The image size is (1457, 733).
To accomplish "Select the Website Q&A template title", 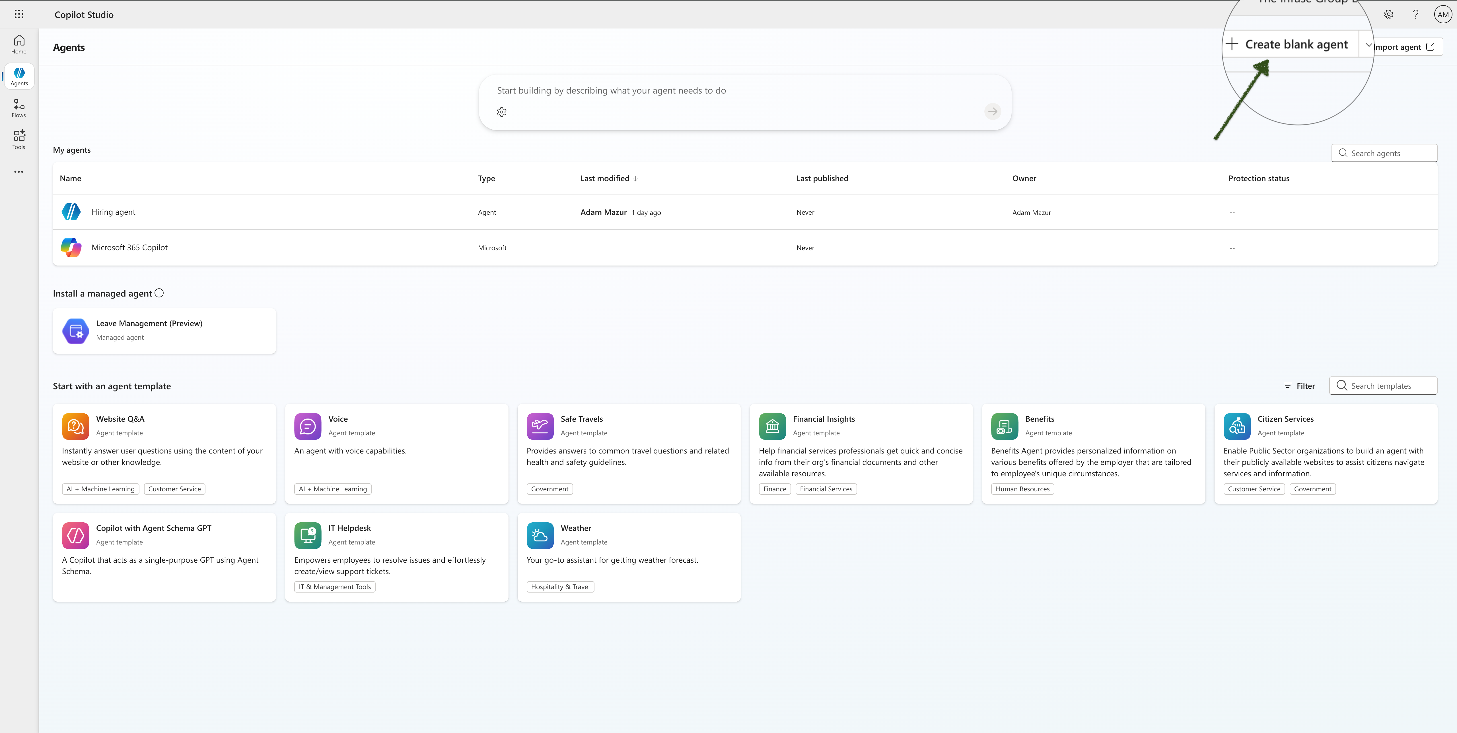I will (x=120, y=419).
